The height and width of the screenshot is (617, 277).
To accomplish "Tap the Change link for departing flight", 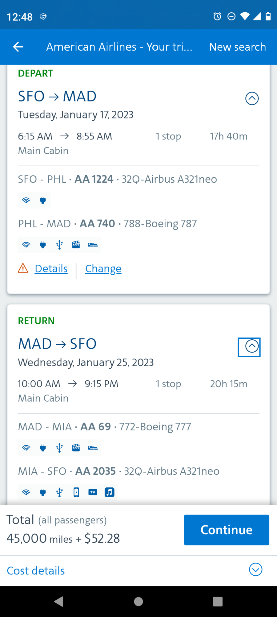I will click(103, 269).
